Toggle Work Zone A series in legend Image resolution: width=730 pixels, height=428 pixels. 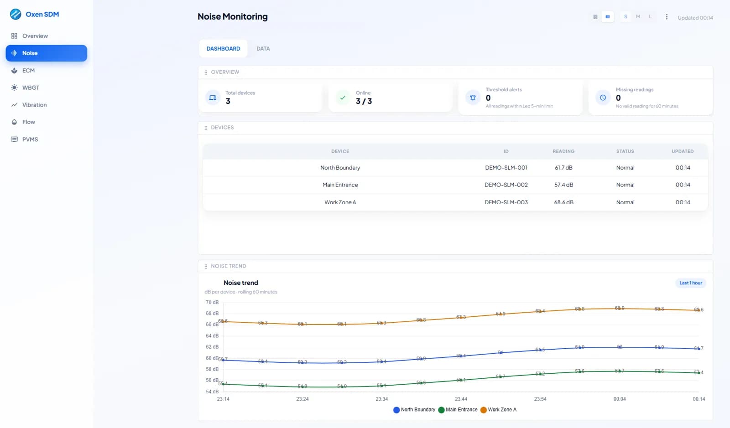coord(499,410)
